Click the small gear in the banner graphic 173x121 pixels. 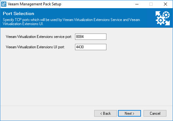[166, 15]
